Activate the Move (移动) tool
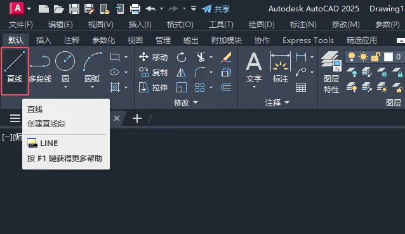The image size is (405, 234). (153, 57)
